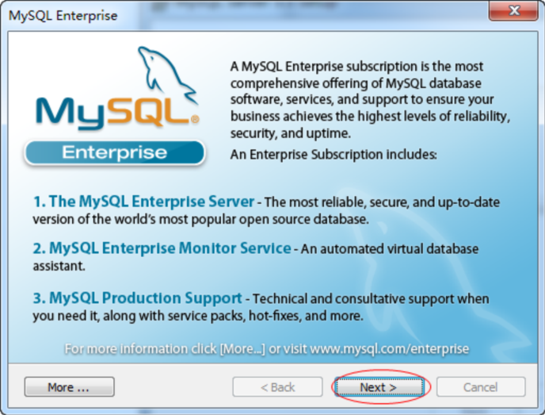Click the word 'assistant.' under Monitor Service
The image size is (545, 415).
[59, 266]
